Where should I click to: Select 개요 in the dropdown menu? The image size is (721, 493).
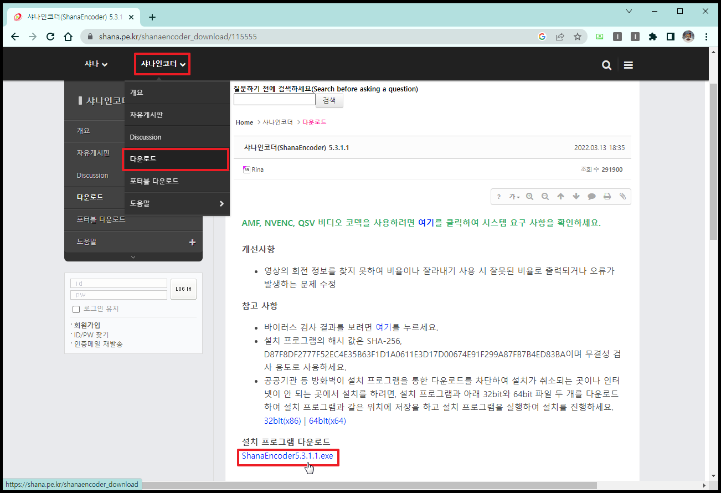[x=177, y=93]
